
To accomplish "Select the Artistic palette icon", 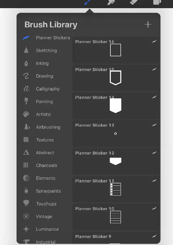I will click(26, 114).
